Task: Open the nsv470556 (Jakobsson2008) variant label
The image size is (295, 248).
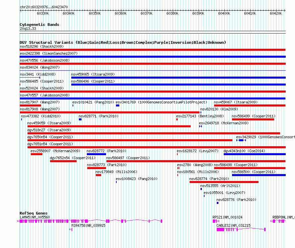Action: [x=45, y=60]
